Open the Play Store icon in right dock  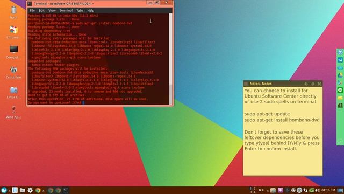pyautogui.click(x=340, y=82)
